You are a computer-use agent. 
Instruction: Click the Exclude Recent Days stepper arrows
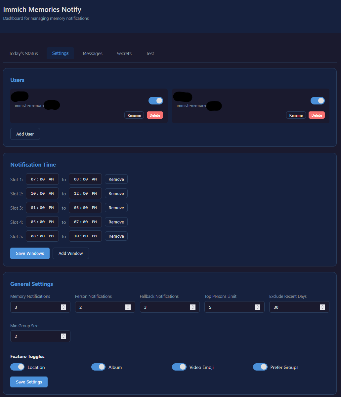pos(322,307)
